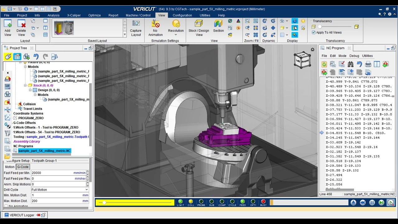Click the dynamic Z rotation icon

(265, 35)
